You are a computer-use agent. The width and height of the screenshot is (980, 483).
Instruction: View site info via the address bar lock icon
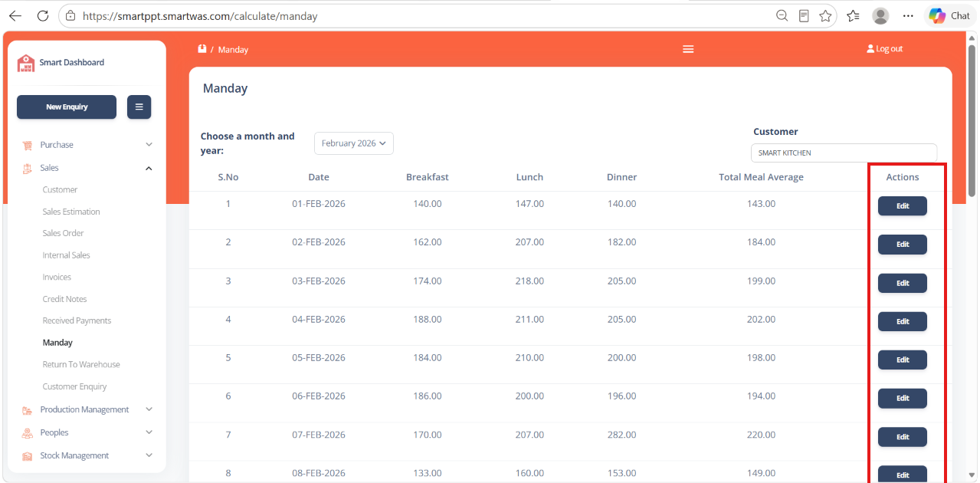click(70, 15)
